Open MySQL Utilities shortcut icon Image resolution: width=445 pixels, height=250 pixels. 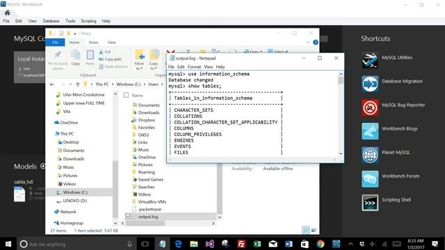(370, 60)
